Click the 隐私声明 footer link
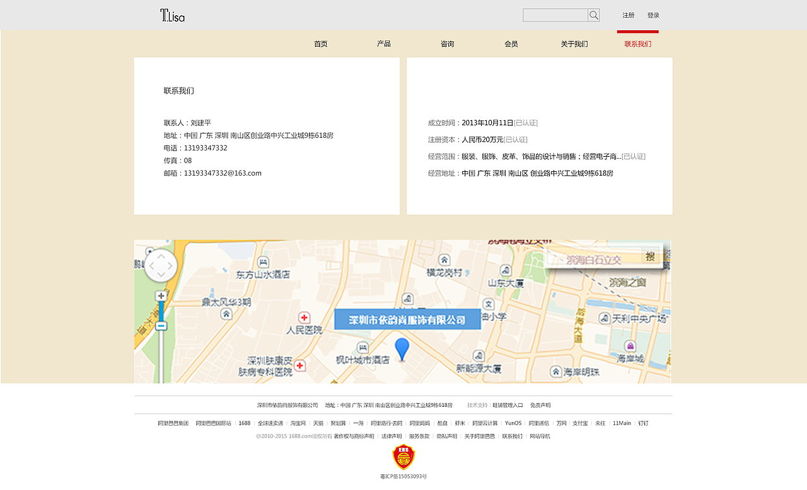 click(447, 436)
